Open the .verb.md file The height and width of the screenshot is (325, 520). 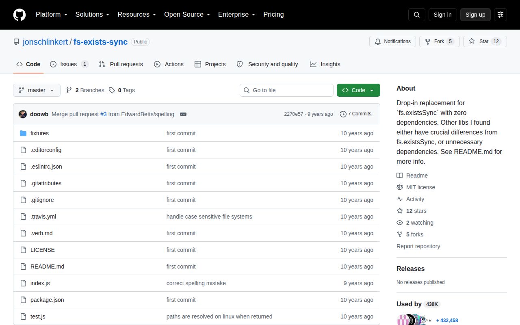pyautogui.click(x=41, y=233)
